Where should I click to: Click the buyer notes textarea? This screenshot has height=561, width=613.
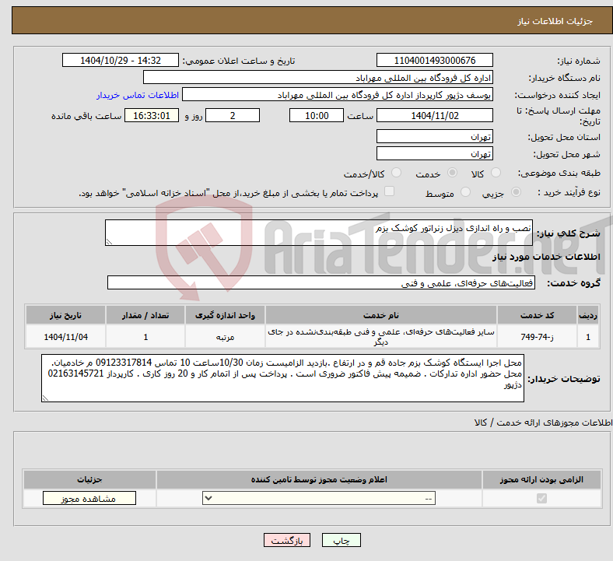coord(282,378)
